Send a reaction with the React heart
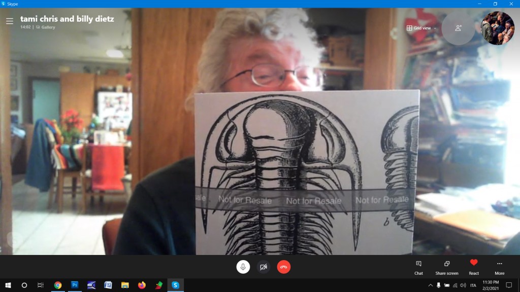Image resolution: width=520 pixels, height=292 pixels. [x=474, y=267]
